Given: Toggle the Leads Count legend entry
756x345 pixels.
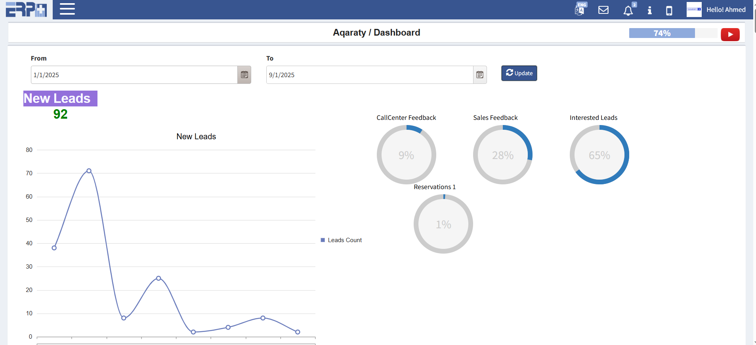Looking at the screenshot, I should [x=341, y=240].
